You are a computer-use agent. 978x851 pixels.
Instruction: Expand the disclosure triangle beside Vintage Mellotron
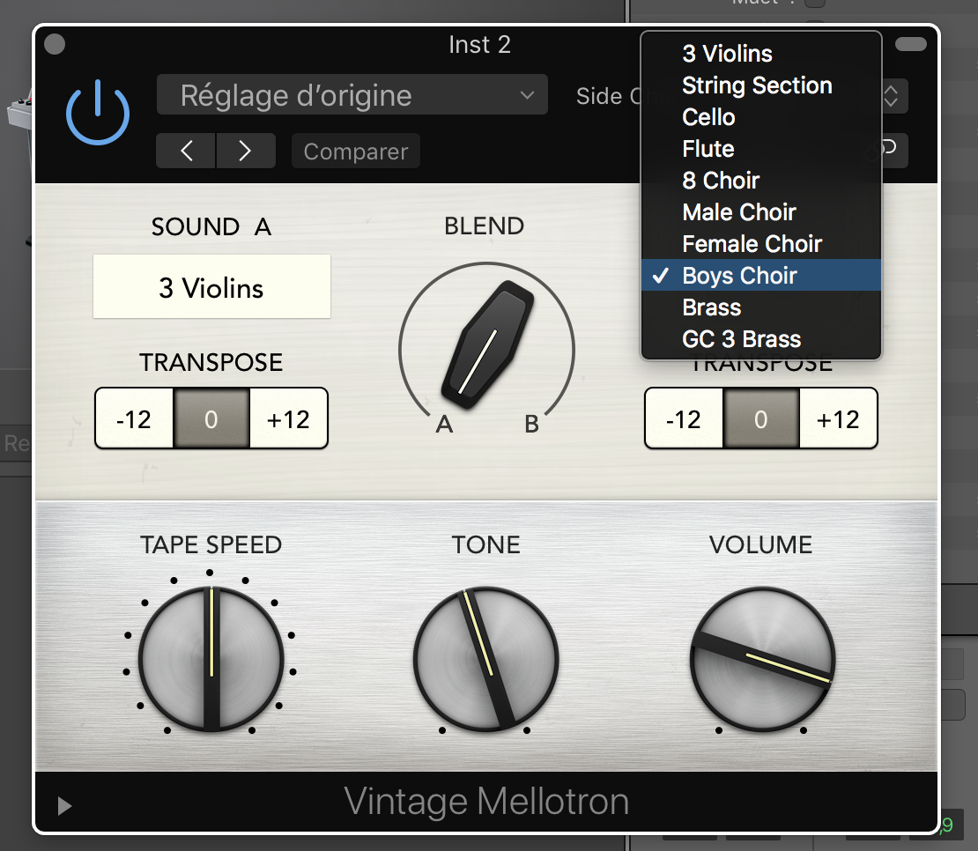coord(64,806)
